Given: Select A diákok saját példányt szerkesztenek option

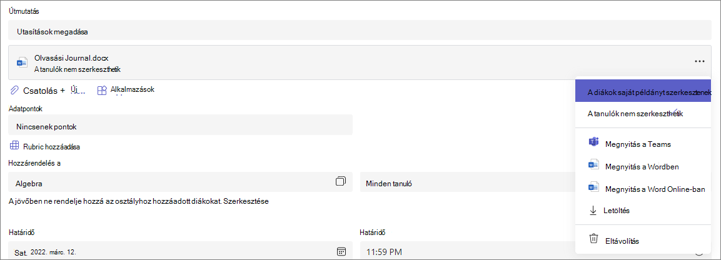Looking at the screenshot, I should (x=643, y=91).
